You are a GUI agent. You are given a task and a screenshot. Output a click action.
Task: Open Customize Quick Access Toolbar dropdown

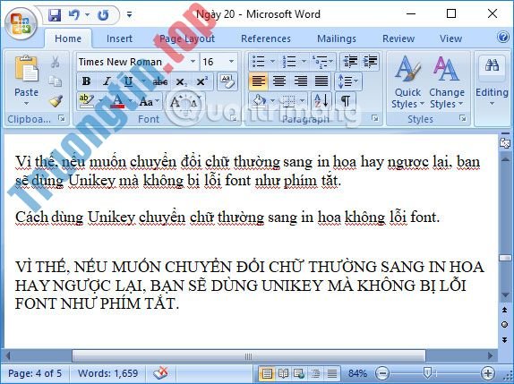pyautogui.click(x=130, y=14)
